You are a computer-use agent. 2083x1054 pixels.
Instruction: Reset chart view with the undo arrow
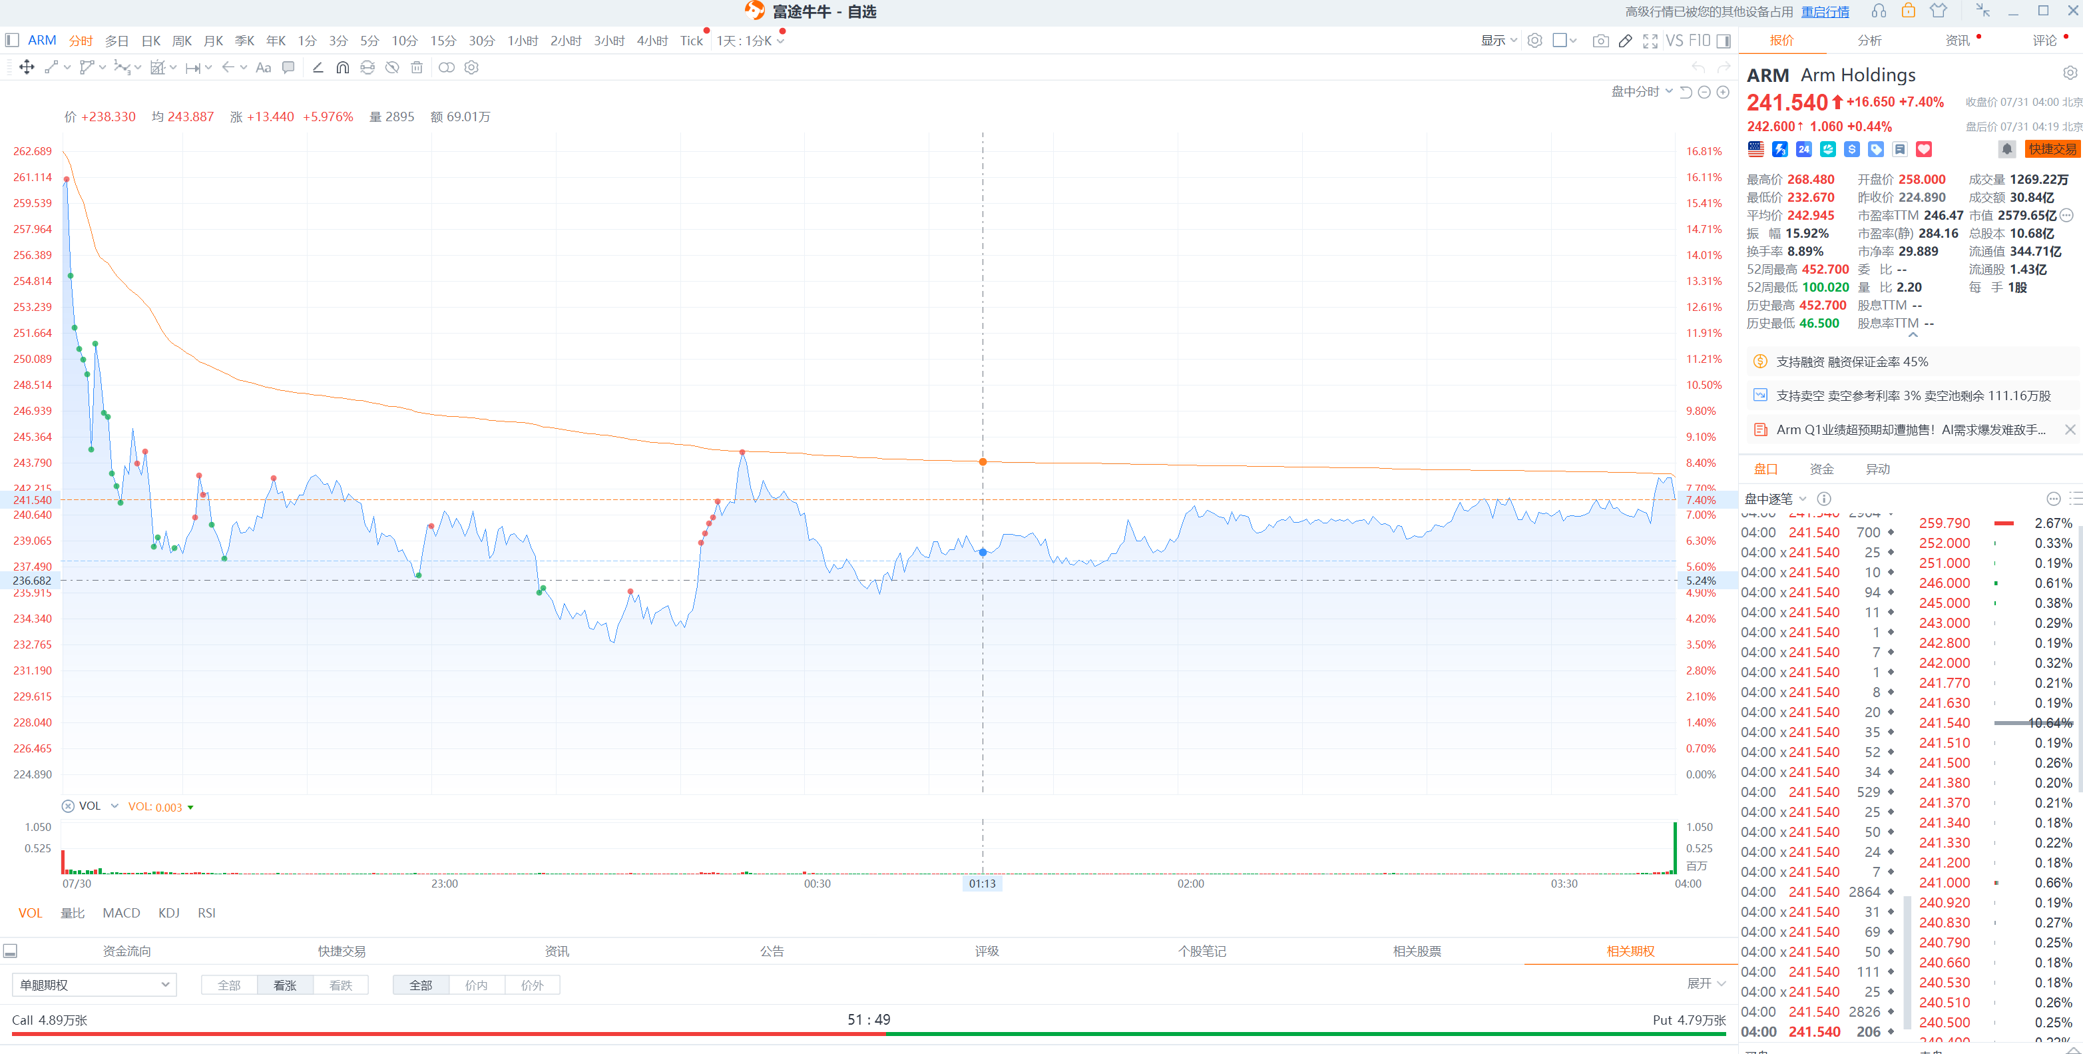(x=1686, y=92)
